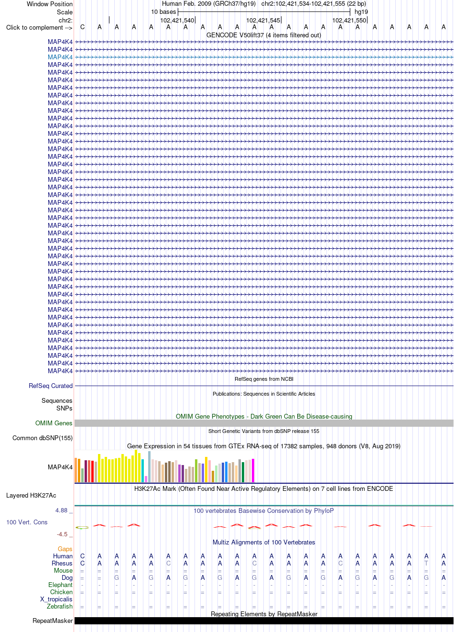This screenshot has width=454, height=632.
Task: Open the OMIM Genes track label
Action: 54,423
